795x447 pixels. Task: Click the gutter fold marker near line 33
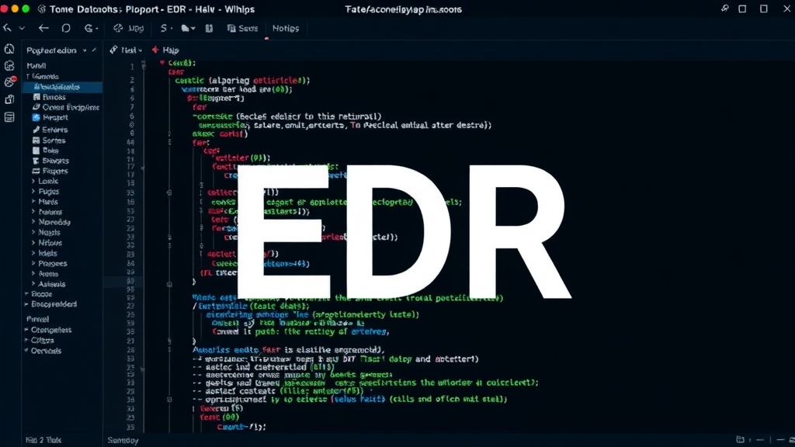pos(169,192)
